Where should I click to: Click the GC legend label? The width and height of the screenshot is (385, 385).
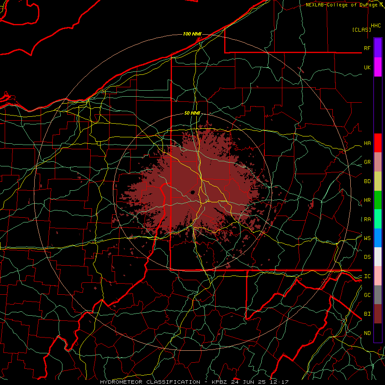pos(367,295)
